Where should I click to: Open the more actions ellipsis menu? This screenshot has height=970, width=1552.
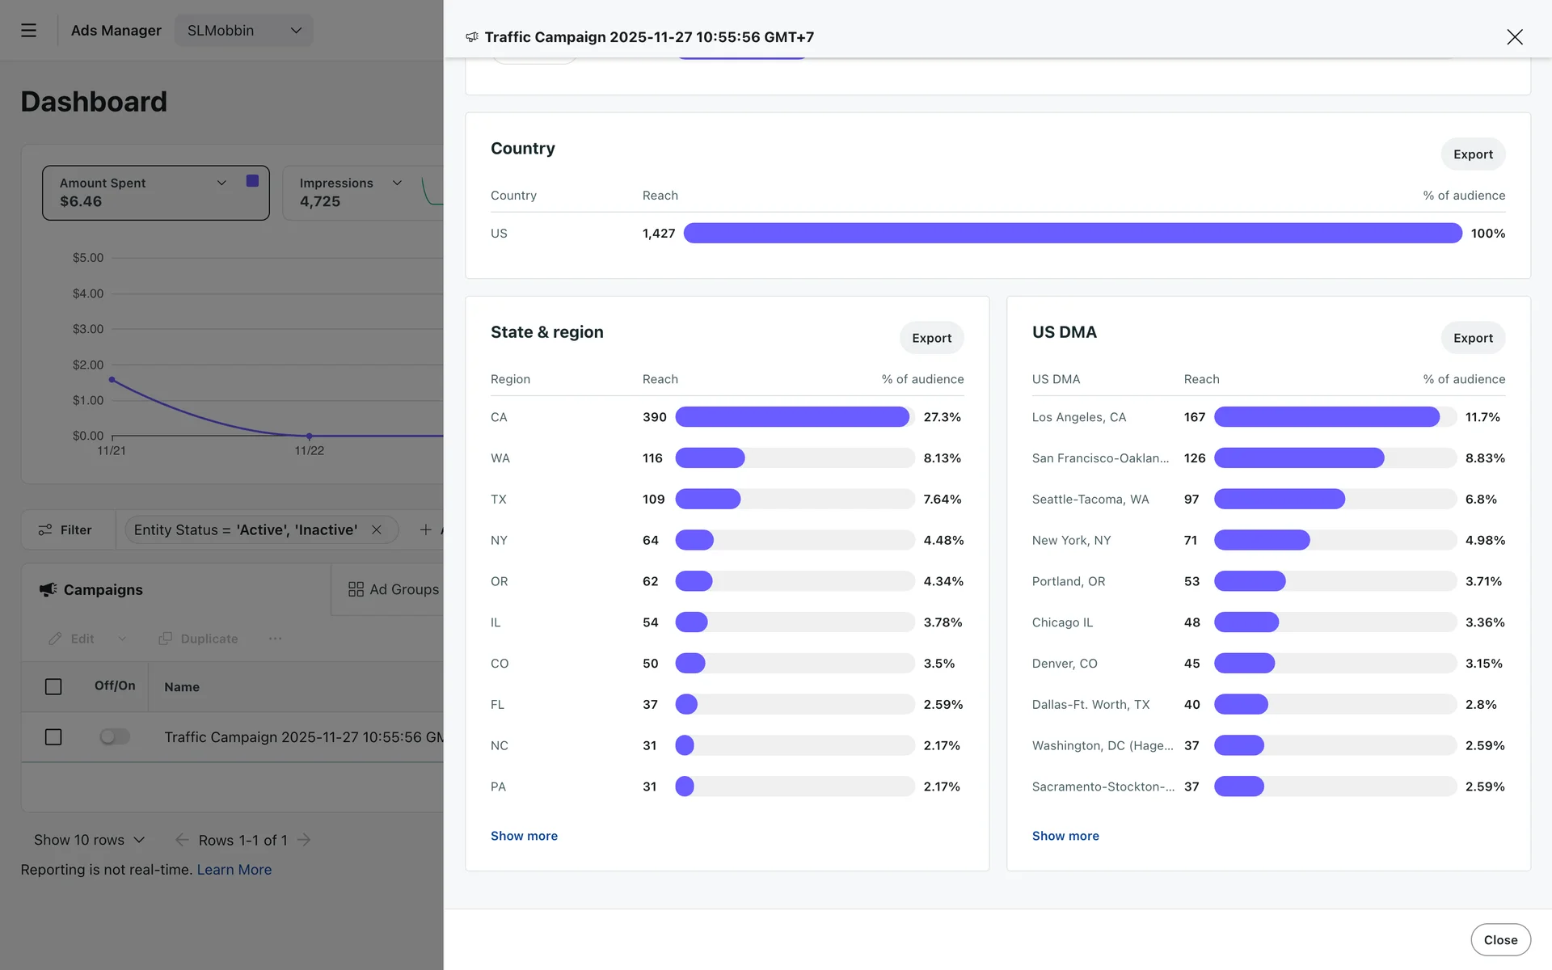[x=275, y=639]
